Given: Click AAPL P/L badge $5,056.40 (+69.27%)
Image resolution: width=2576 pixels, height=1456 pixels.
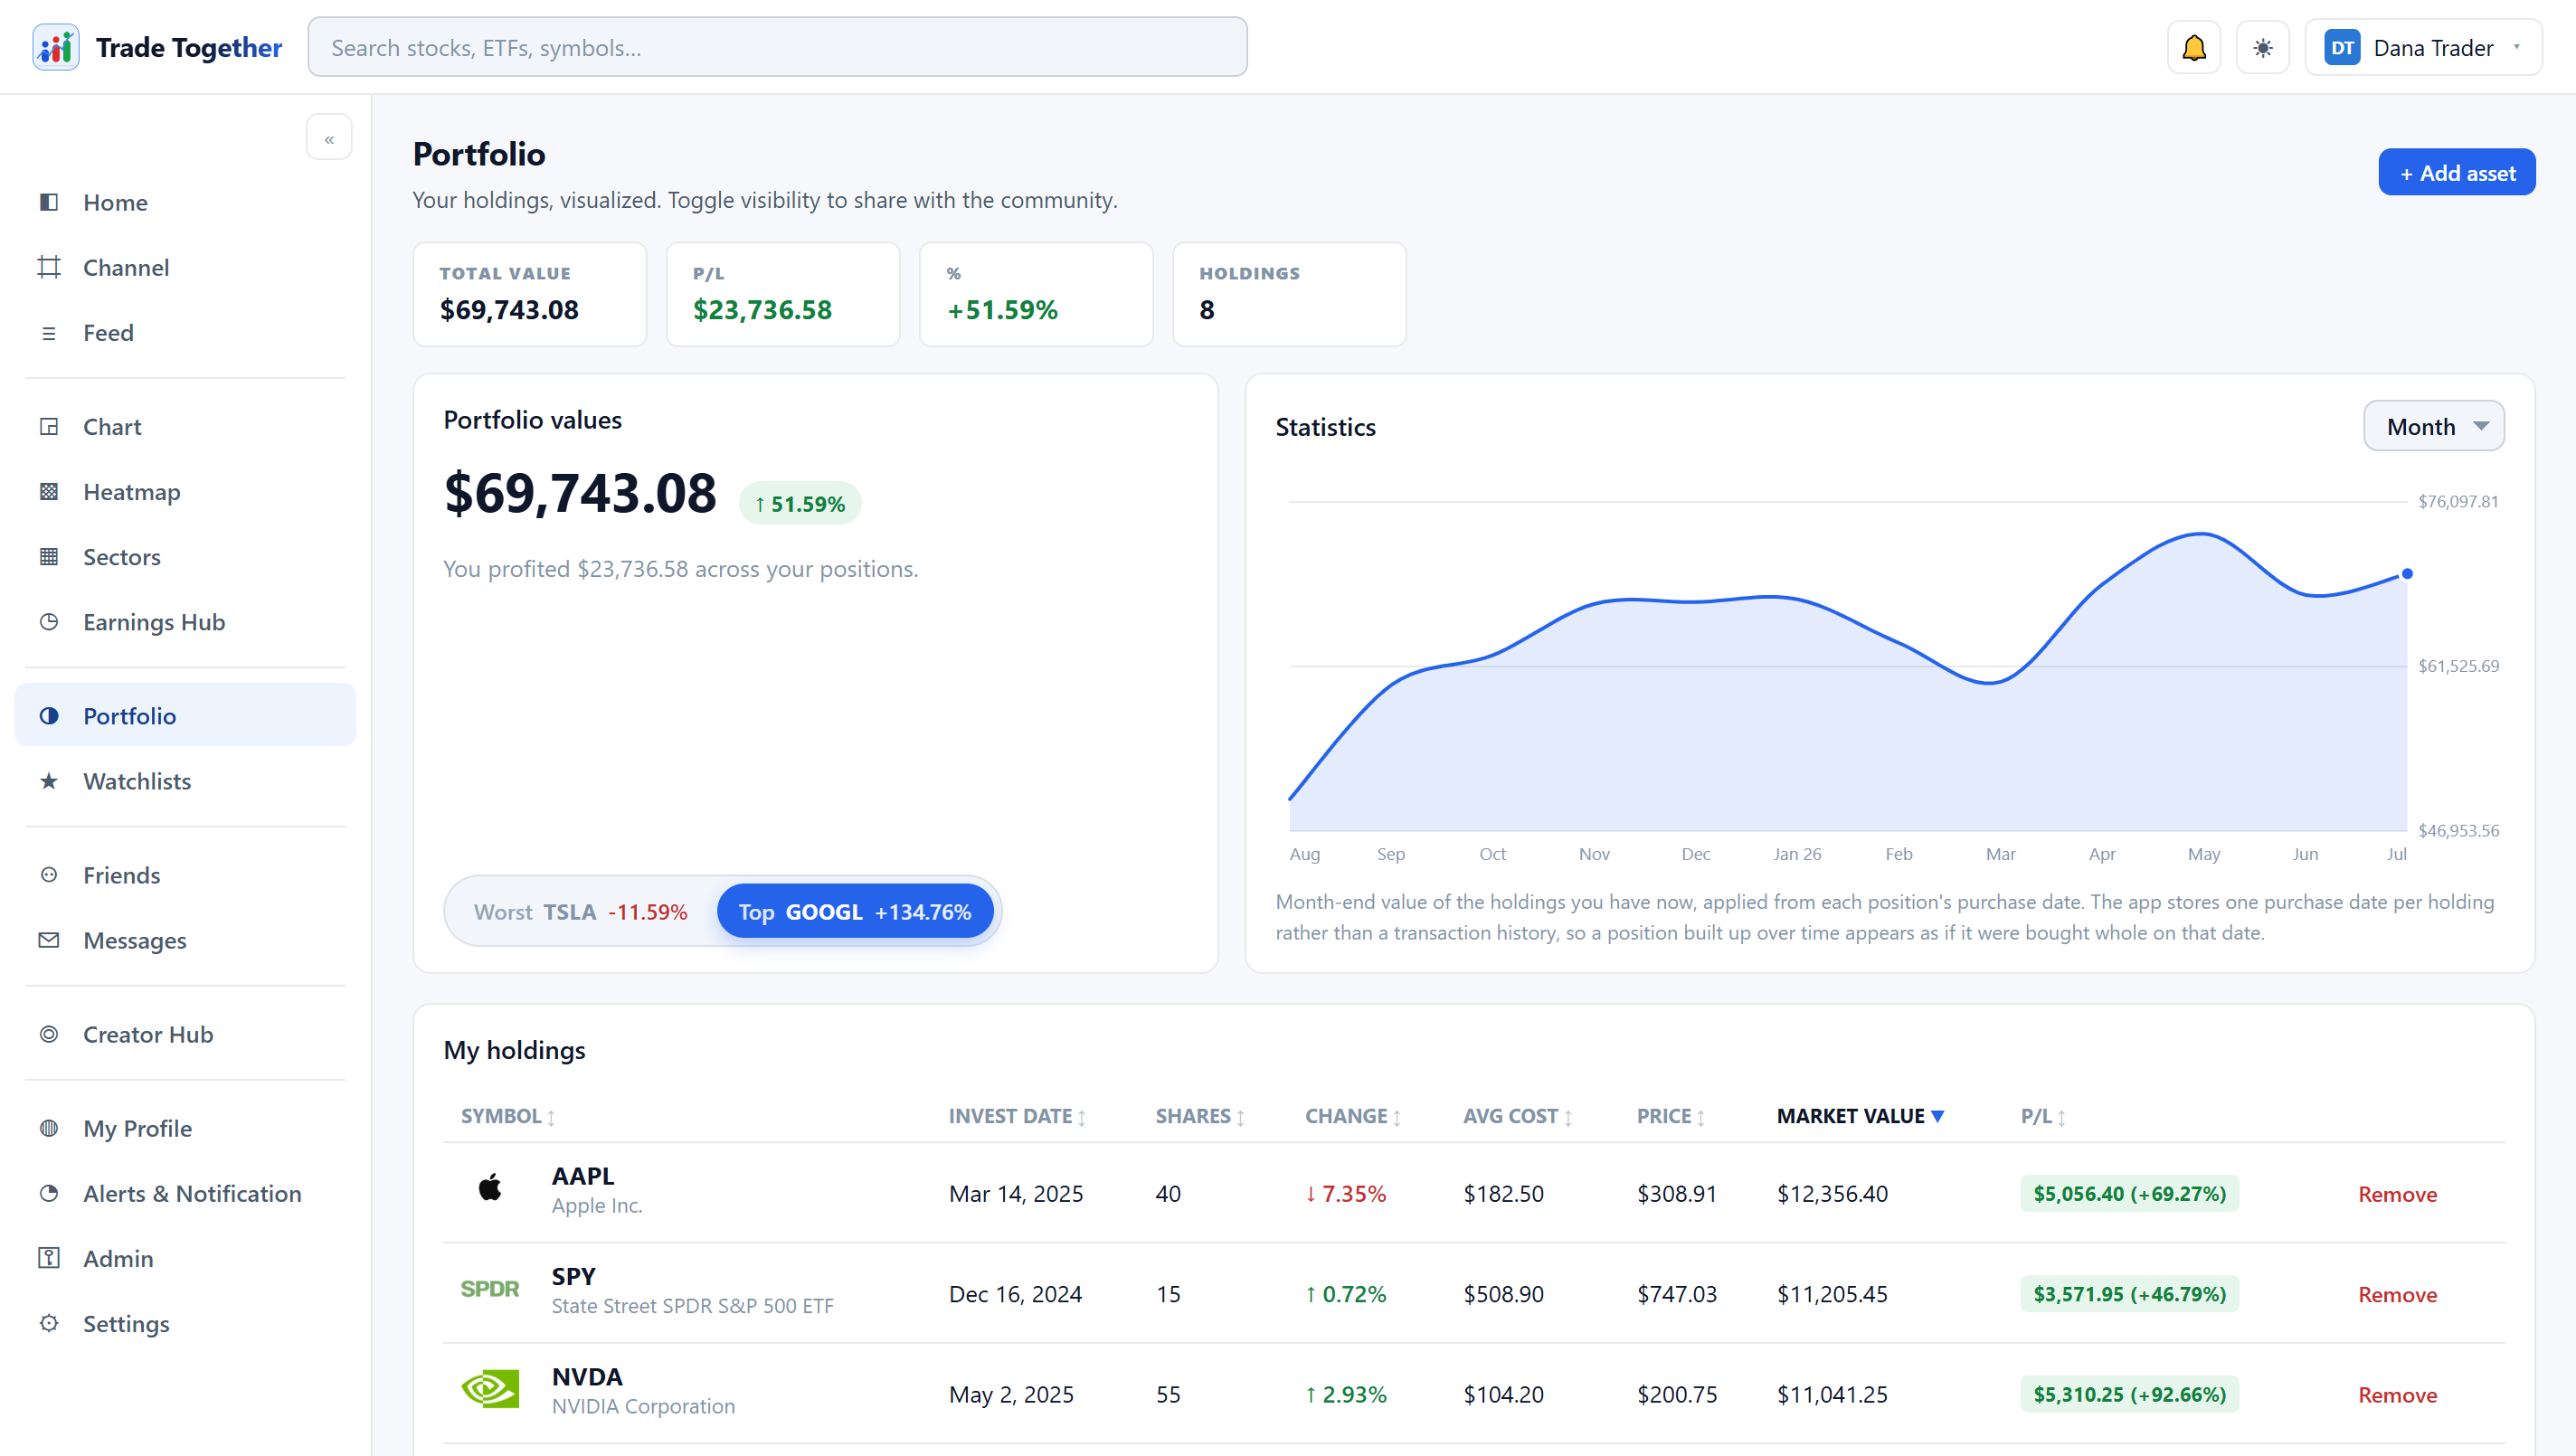Looking at the screenshot, I should [x=2129, y=1193].
